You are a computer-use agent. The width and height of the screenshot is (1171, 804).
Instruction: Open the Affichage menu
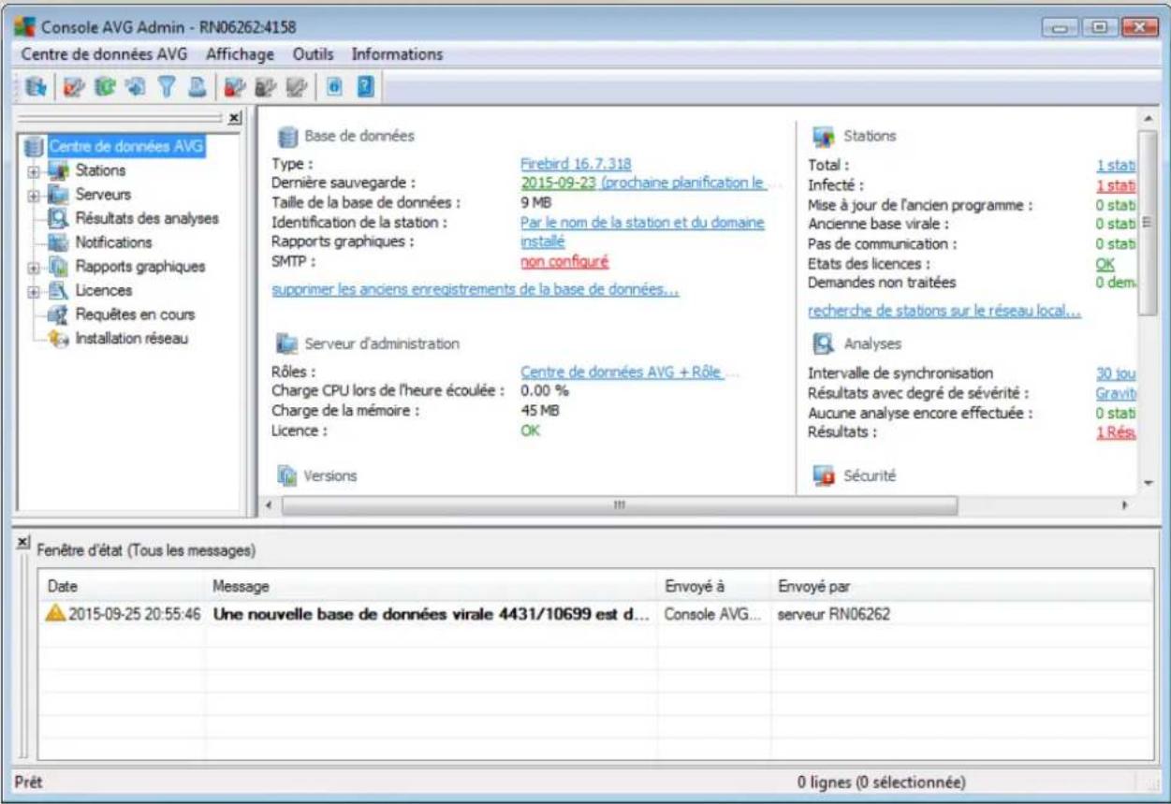pos(240,54)
